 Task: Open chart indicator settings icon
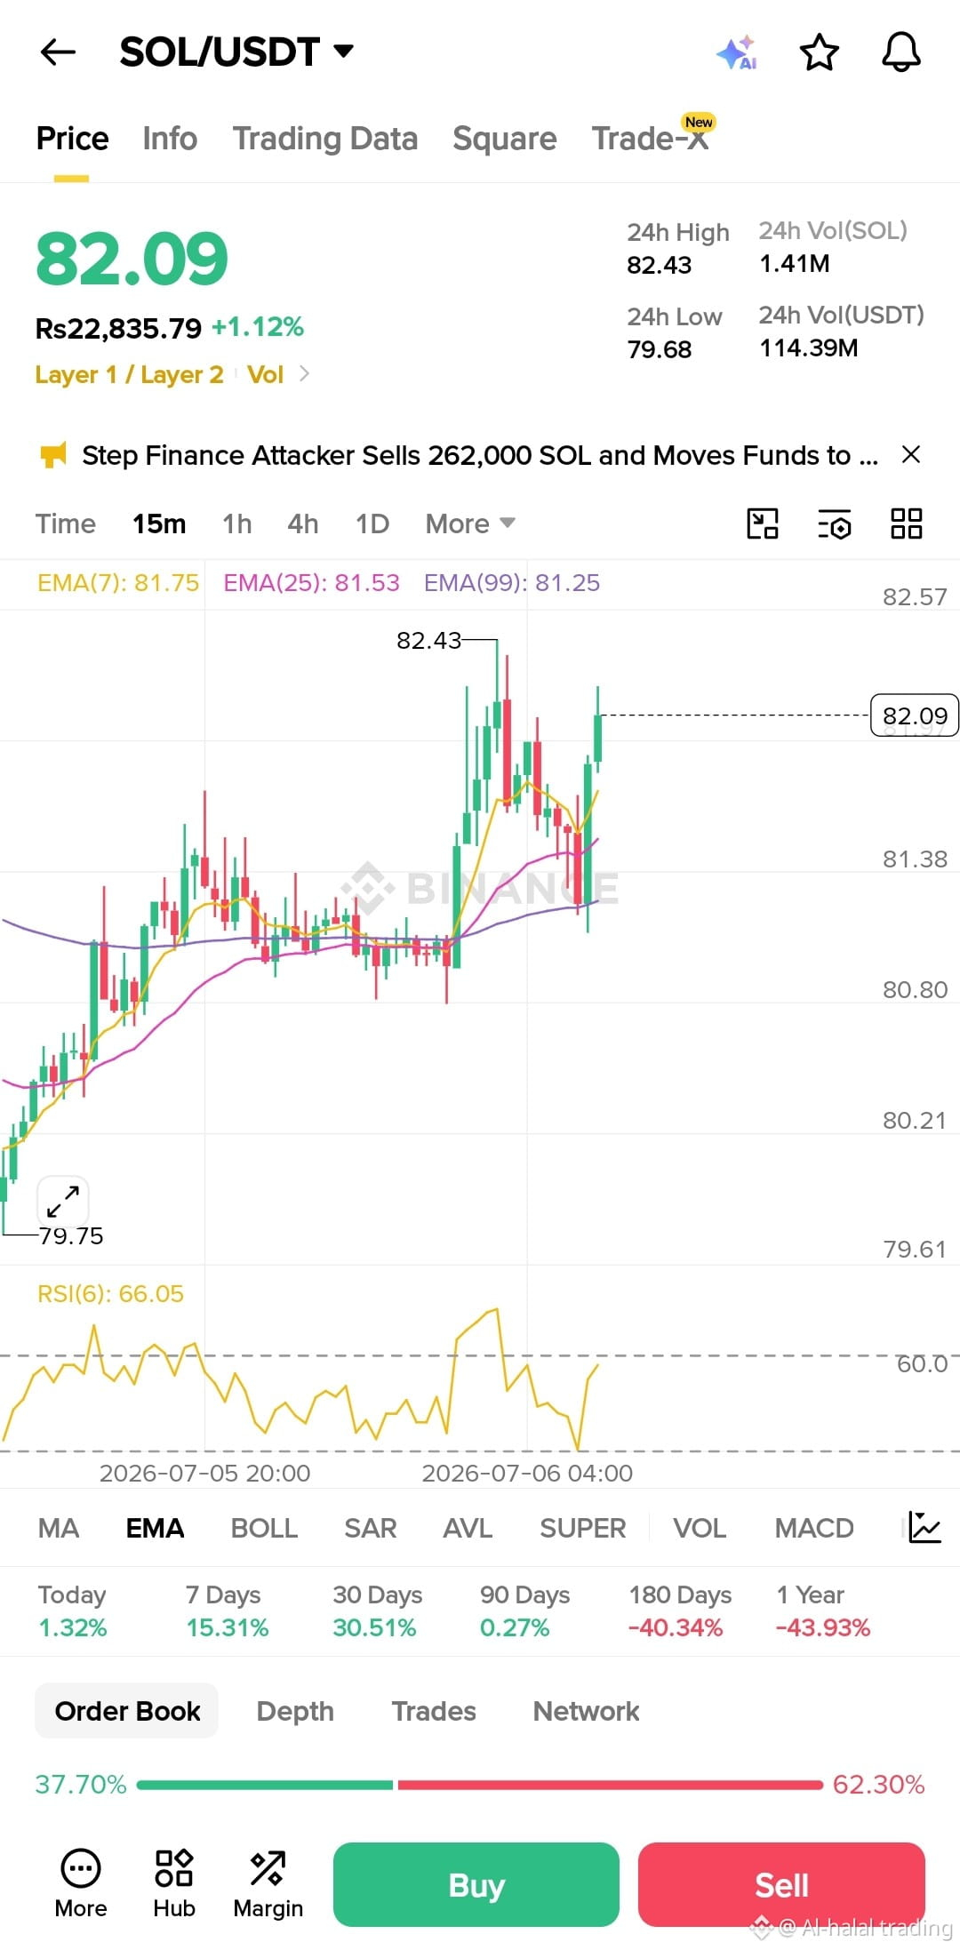(x=834, y=523)
